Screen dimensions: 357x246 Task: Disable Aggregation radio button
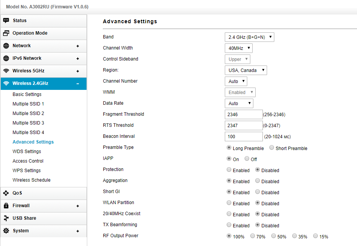point(258,181)
